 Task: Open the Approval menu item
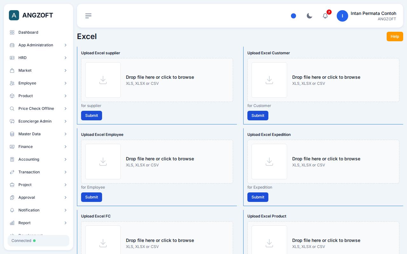click(38, 197)
